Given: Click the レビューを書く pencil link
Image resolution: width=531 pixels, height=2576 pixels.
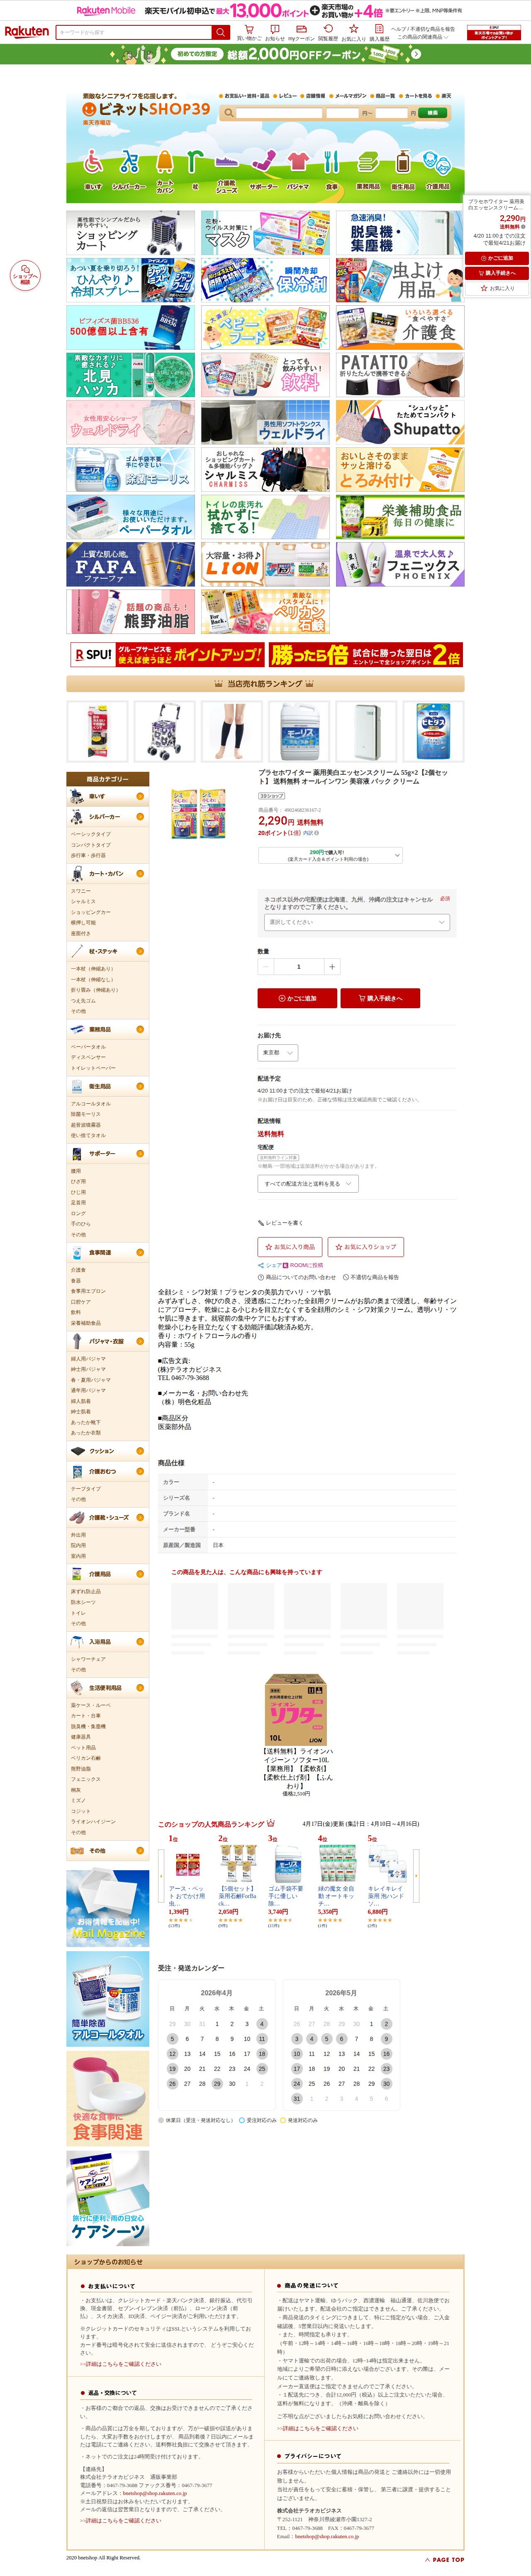Looking at the screenshot, I should (x=280, y=1222).
